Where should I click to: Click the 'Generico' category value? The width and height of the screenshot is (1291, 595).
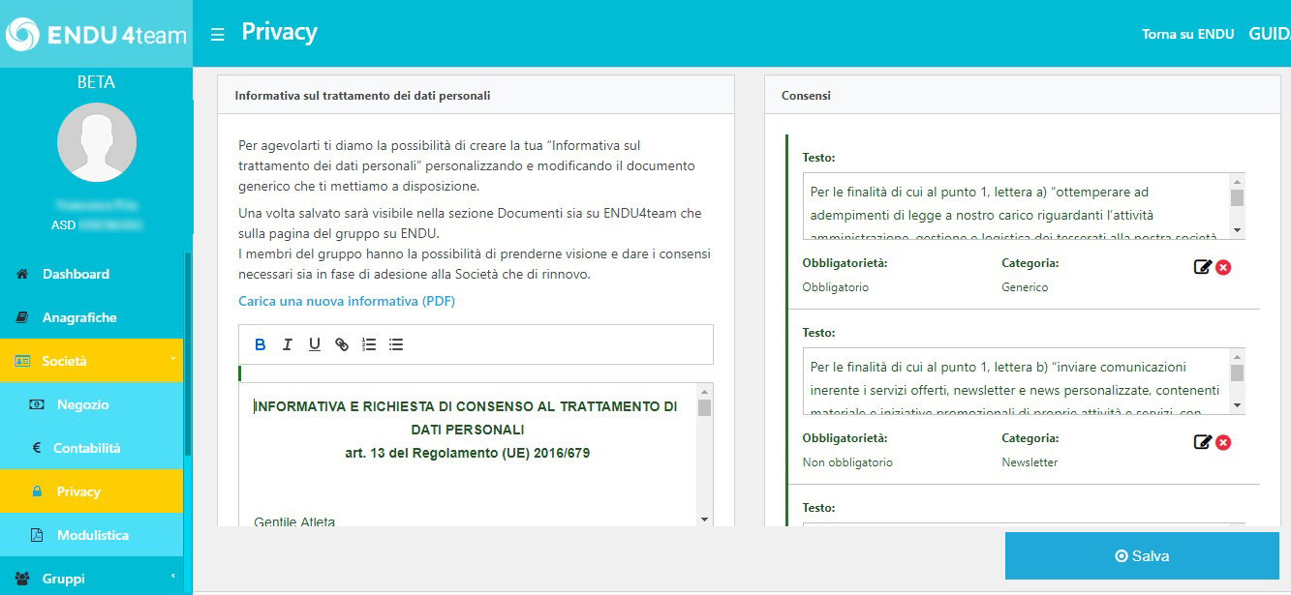pyautogui.click(x=1025, y=287)
